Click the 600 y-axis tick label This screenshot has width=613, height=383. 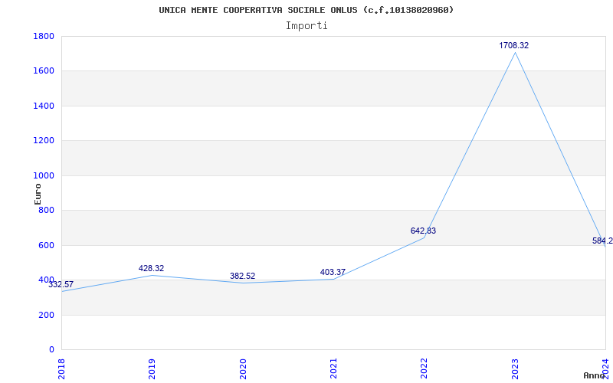coord(46,245)
